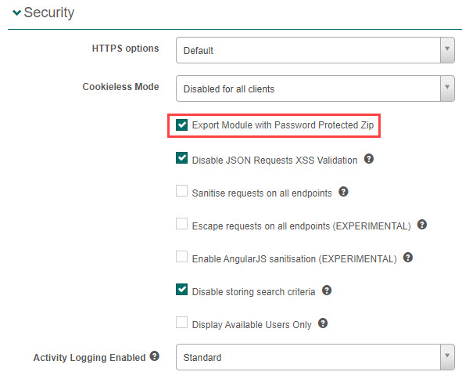
Task: Click the Export Module with Password Protected Zip label
Action: pos(286,125)
